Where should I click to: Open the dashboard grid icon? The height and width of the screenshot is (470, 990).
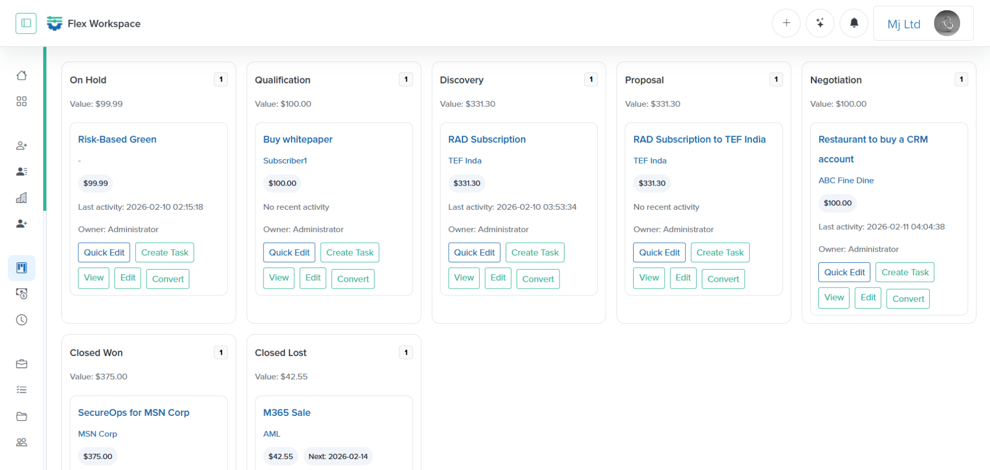tap(22, 102)
